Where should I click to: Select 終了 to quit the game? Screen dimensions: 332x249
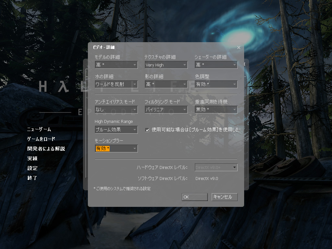pyautogui.click(x=32, y=178)
